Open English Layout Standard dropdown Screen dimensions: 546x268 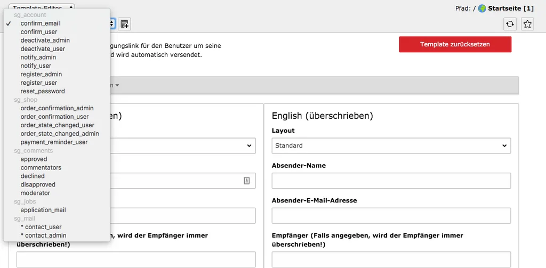(391, 145)
